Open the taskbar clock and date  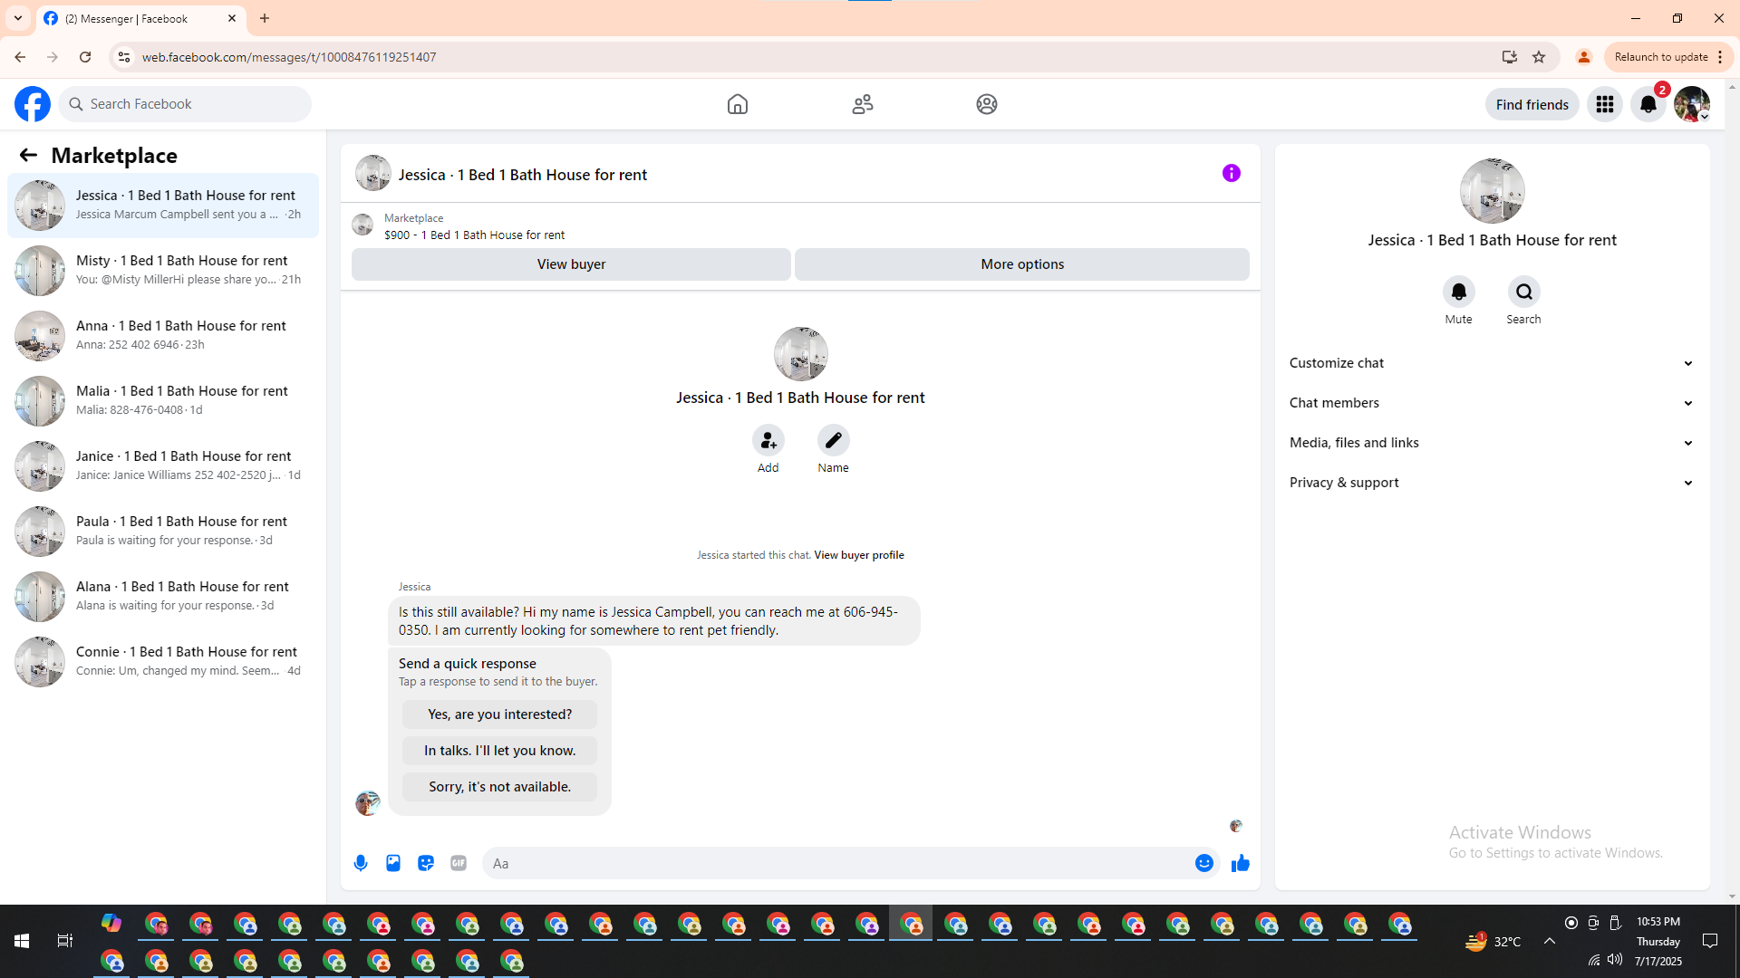[x=1658, y=942]
